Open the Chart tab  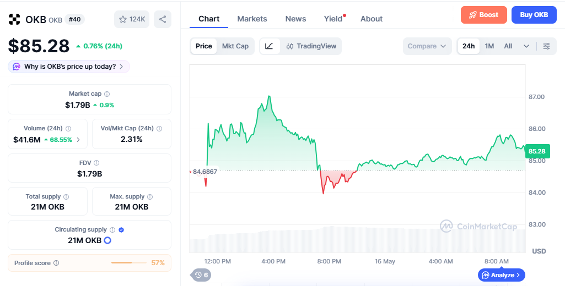click(209, 19)
